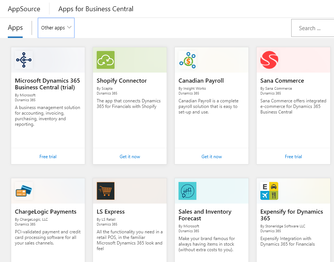The width and height of the screenshot is (334, 262).
Task: Click the ChargeLogic Payments credit card icon
Action: point(24,191)
